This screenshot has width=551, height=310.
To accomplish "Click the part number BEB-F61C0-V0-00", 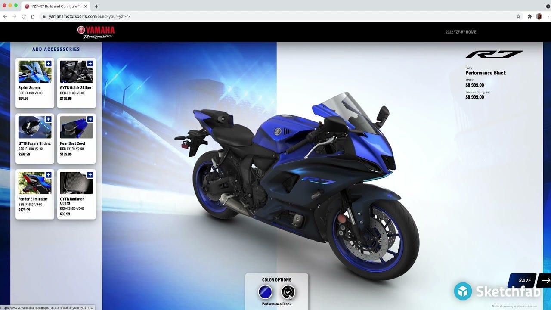I will (x=31, y=93).
